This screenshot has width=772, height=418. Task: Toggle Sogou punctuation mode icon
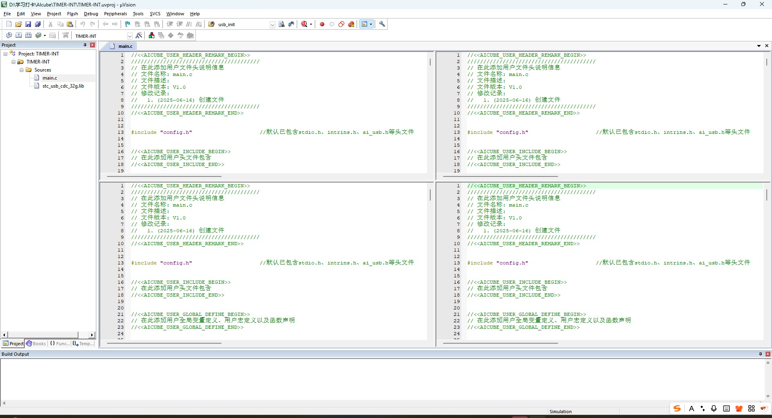point(702,408)
